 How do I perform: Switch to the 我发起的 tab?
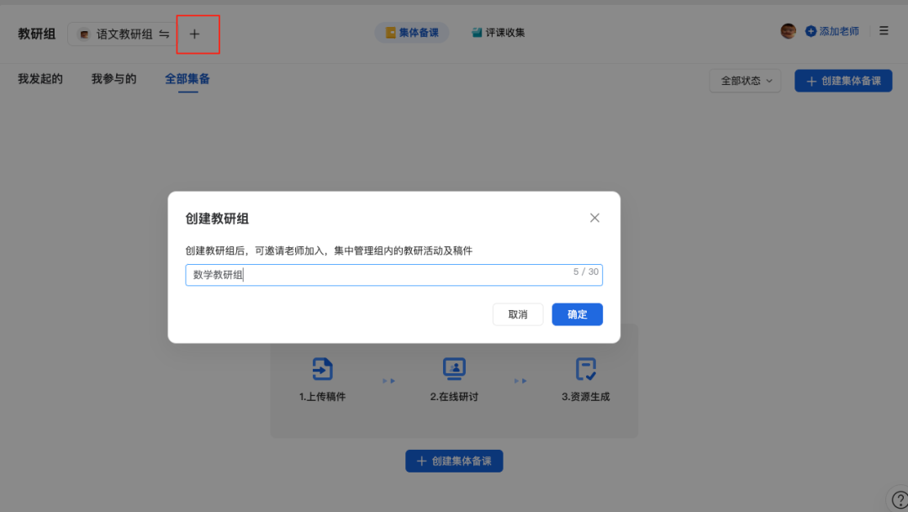pyautogui.click(x=39, y=78)
